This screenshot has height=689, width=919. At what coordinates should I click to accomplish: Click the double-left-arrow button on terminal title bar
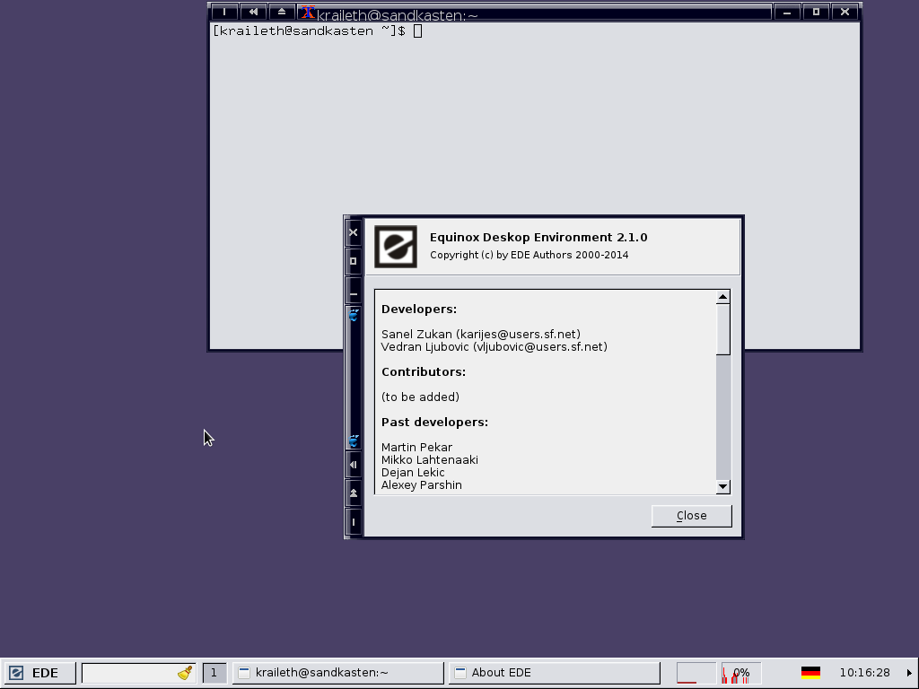coord(253,12)
